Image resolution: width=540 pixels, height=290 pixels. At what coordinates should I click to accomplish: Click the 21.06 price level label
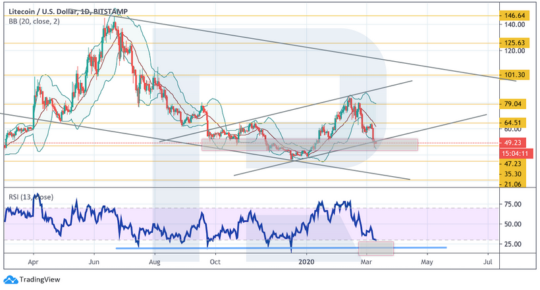click(x=512, y=184)
